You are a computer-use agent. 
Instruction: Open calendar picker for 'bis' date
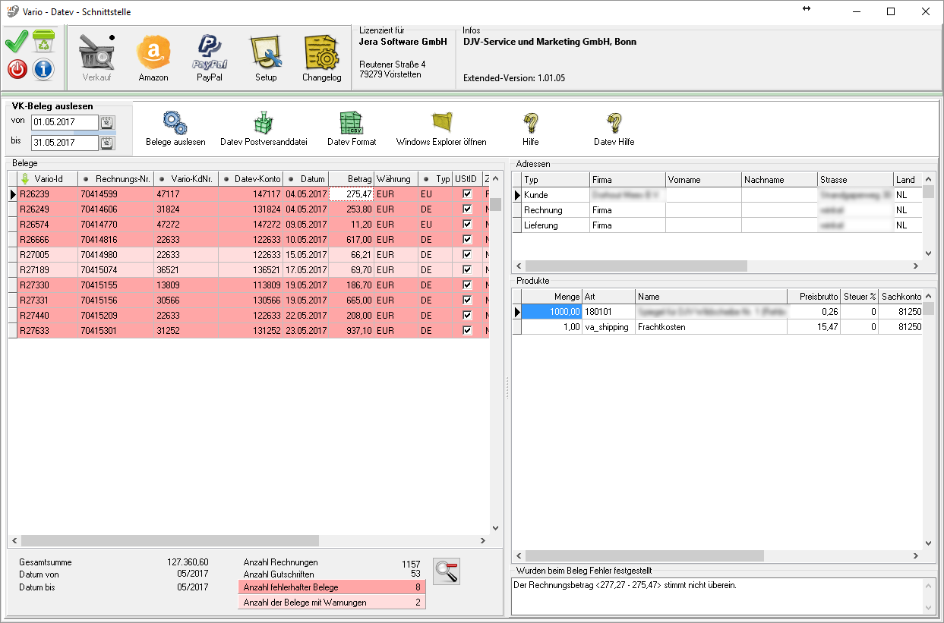(x=107, y=143)
